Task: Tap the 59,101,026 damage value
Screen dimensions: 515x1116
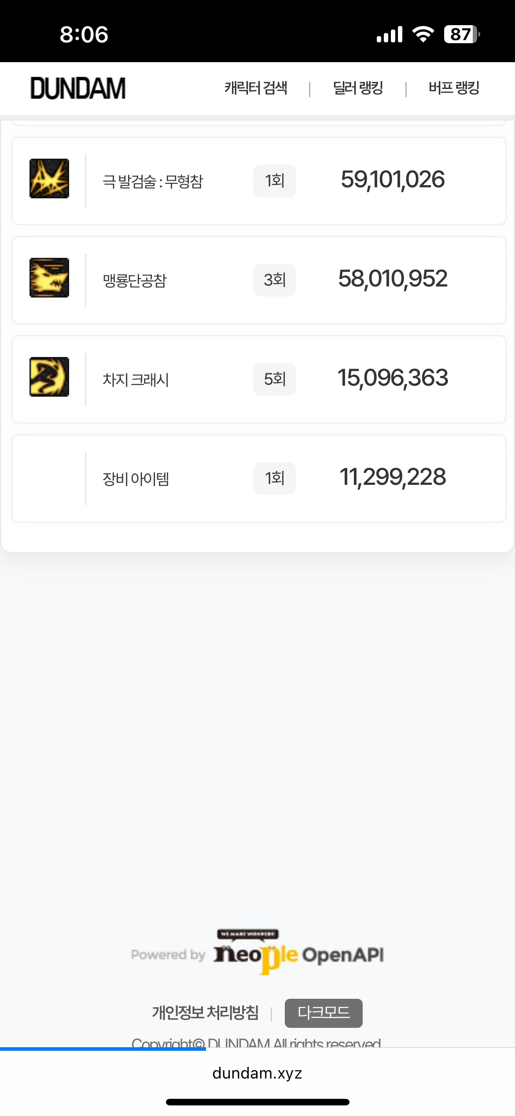Action: click(393, 180)
